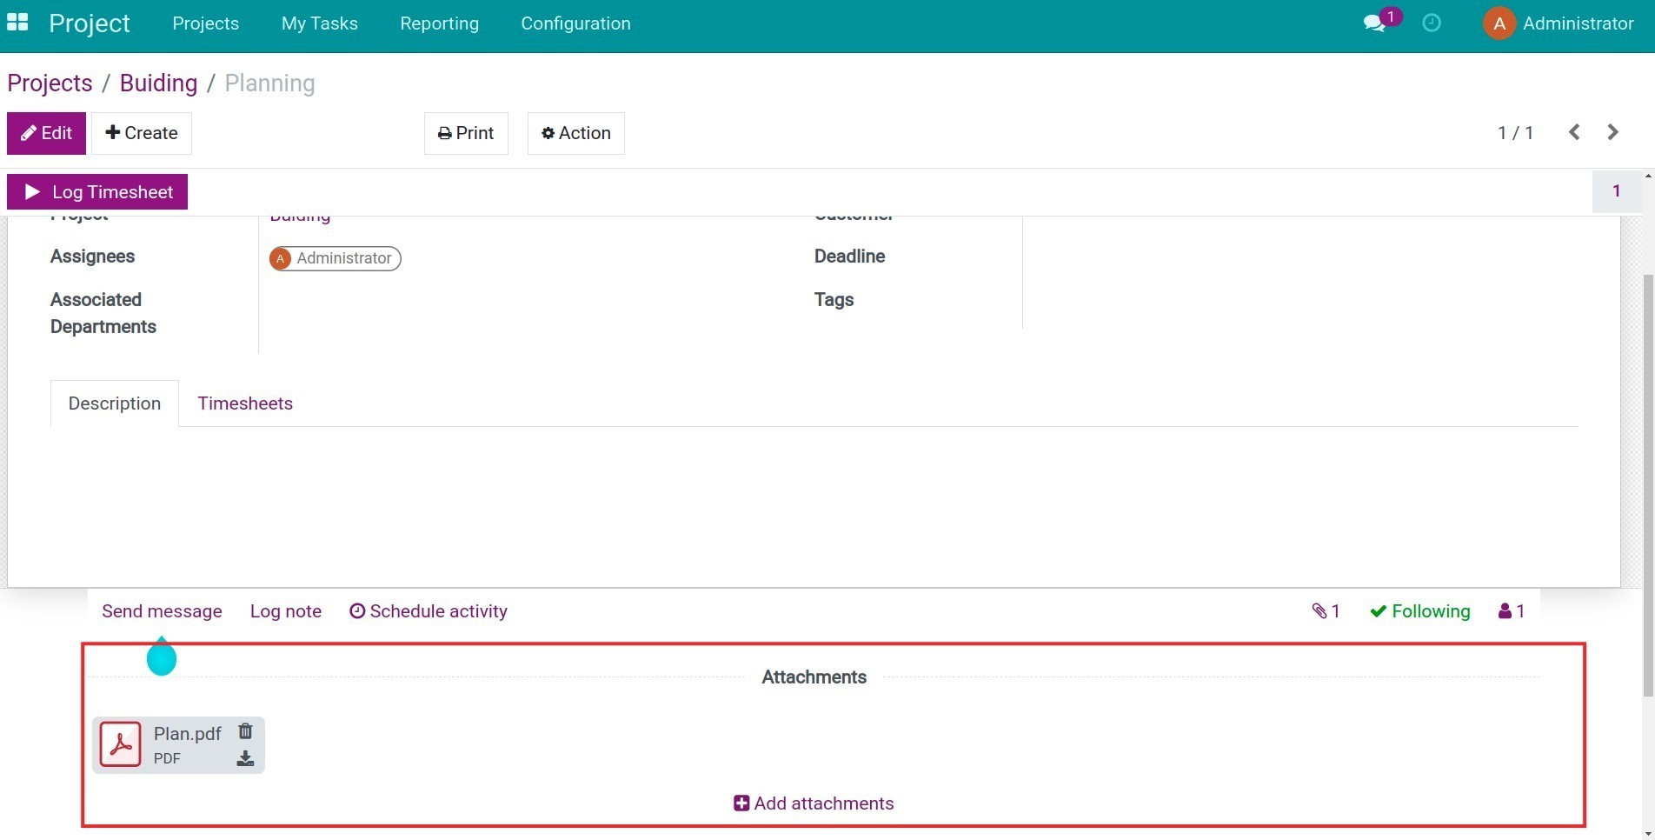The height and width of the screenshot is (840, 1655).
Task: Open the activities clock icon
Action: 1431,23
